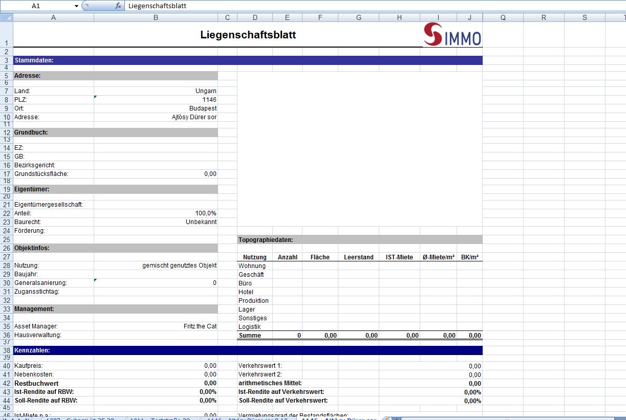This screenshot has width=626, height=420.
Task: Click the IST-Miete table column heading
Action: pyautogui.click(x=400, y=257)
